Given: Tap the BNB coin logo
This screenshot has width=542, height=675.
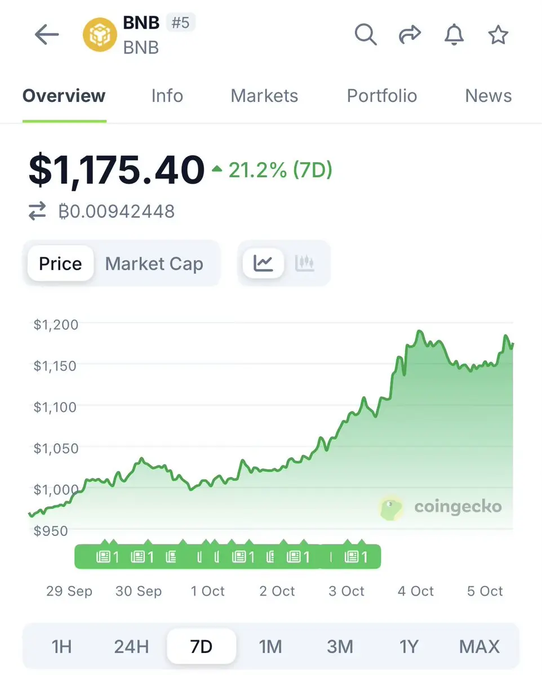Looking at the screenshot, I should pos(100,35).
